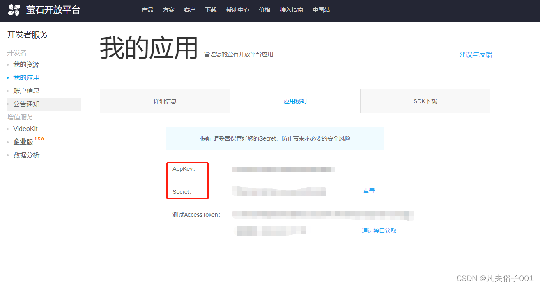This screenshot has width=540, height=286.
Task: Click the 管理您的萤石开放平台应用 subtitle
Action: point(239,54)
